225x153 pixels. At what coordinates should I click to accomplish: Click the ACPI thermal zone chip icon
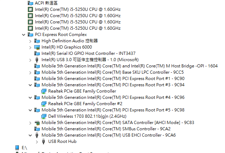click(x=30, y=3)
